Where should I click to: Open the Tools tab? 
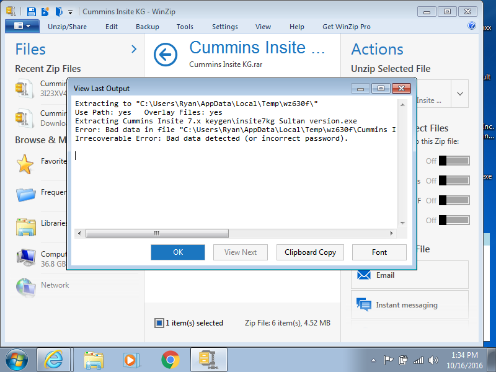(185, 27)
